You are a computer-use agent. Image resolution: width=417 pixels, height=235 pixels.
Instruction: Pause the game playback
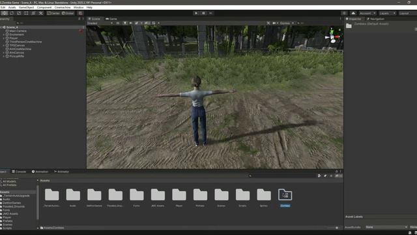pyautogui.click(x=203, y=13)
